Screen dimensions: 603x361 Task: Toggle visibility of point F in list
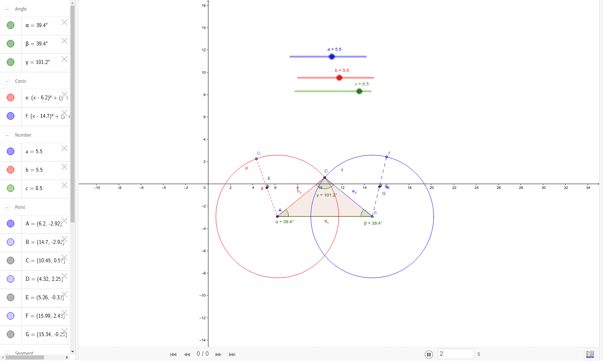[11, 316]
